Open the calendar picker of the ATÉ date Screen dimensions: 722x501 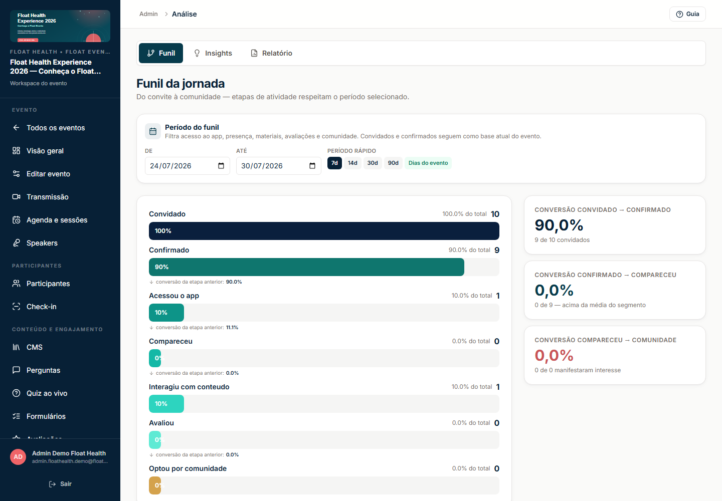click(312, 166)
